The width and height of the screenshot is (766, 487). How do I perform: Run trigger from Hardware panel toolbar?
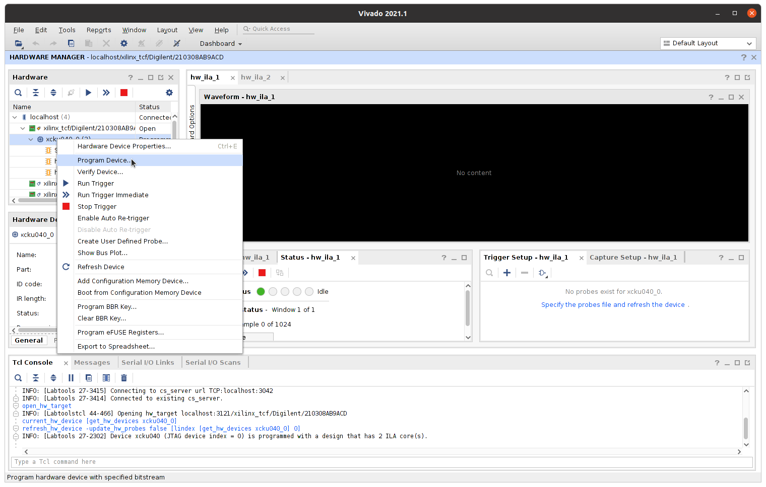[x=88, y=93]
